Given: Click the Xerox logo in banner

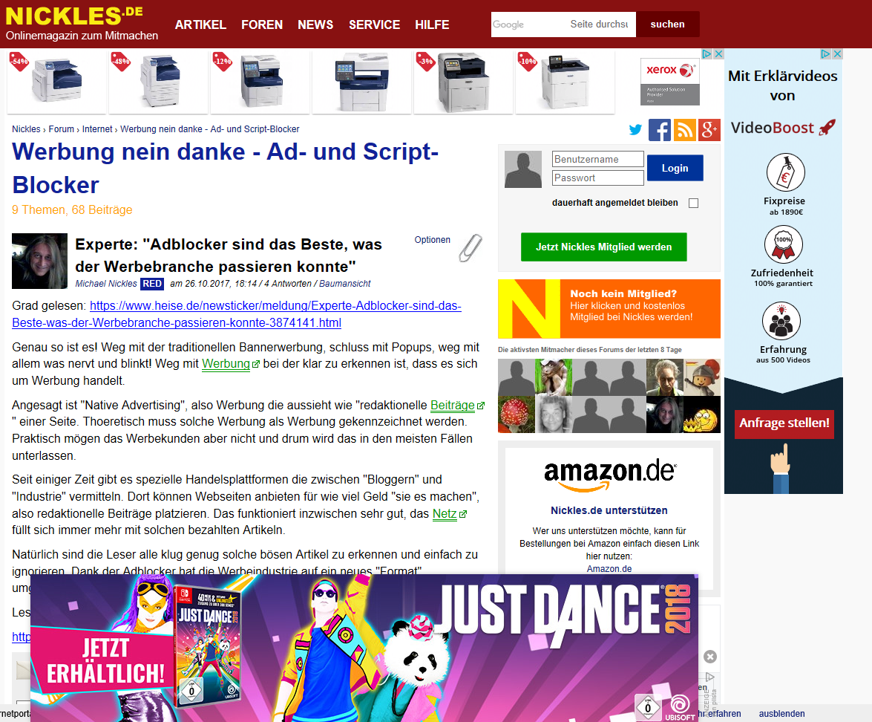Looking at the screenshot, I should 670,70.
